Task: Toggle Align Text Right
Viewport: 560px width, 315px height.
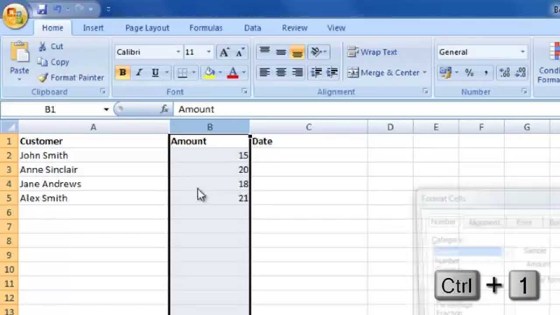Action: click(x=297, y=73)
